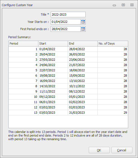Select end date 02/02/2023
Viewport: 138px width, 158px height.
click(83, 102)
